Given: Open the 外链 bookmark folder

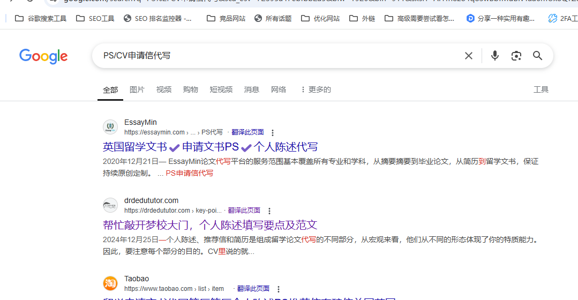Looking at the screenshot, I should click(x=362, y=18).
